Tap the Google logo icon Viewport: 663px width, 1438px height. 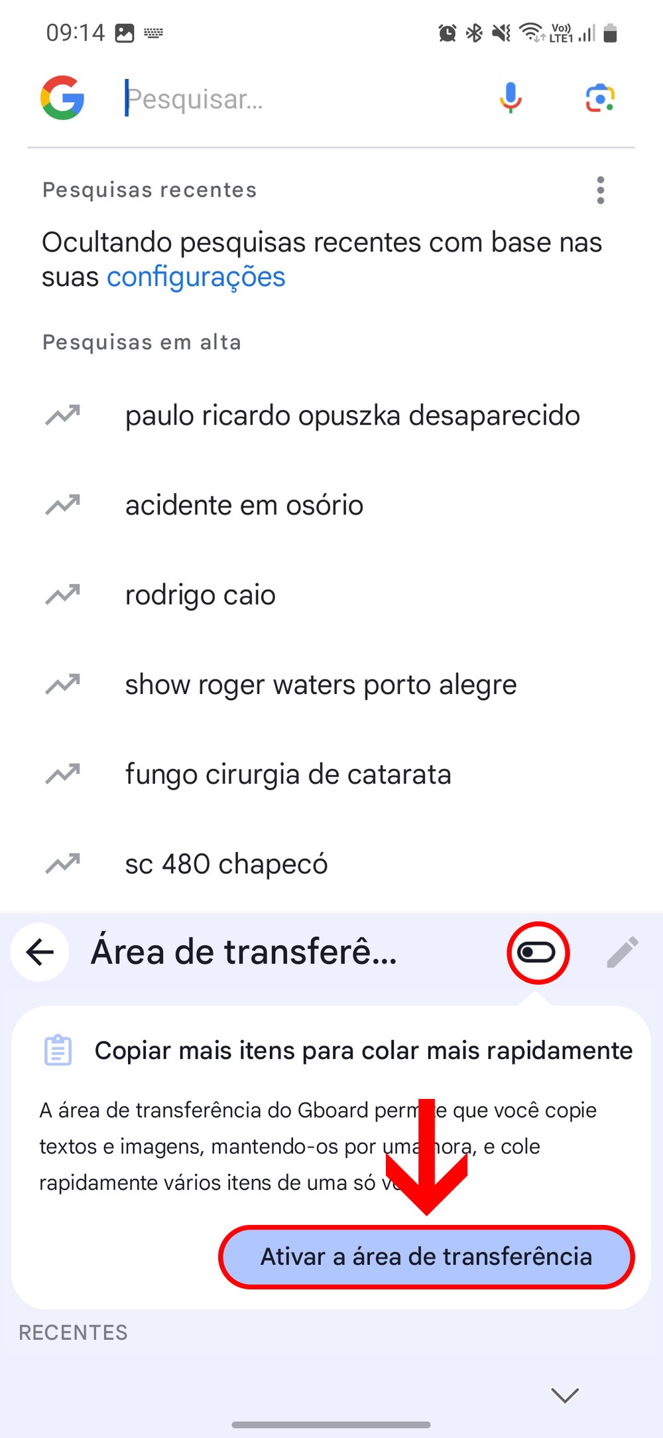(62, 98)
